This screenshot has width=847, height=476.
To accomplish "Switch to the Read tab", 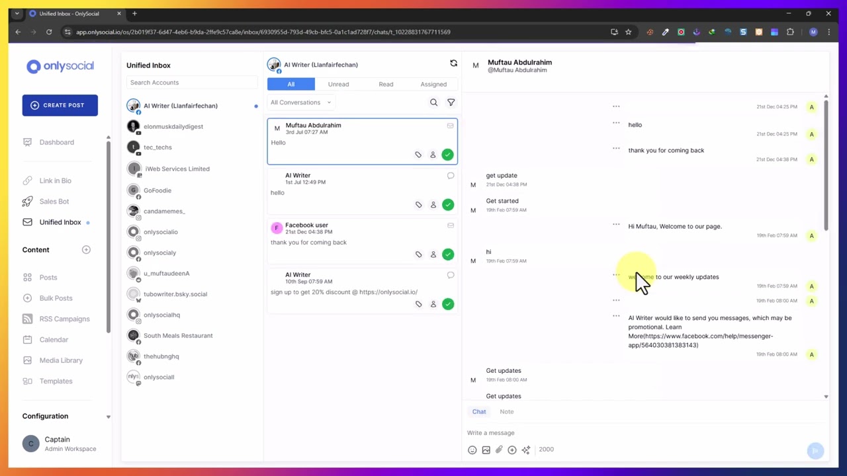I will tap(386, 84).
